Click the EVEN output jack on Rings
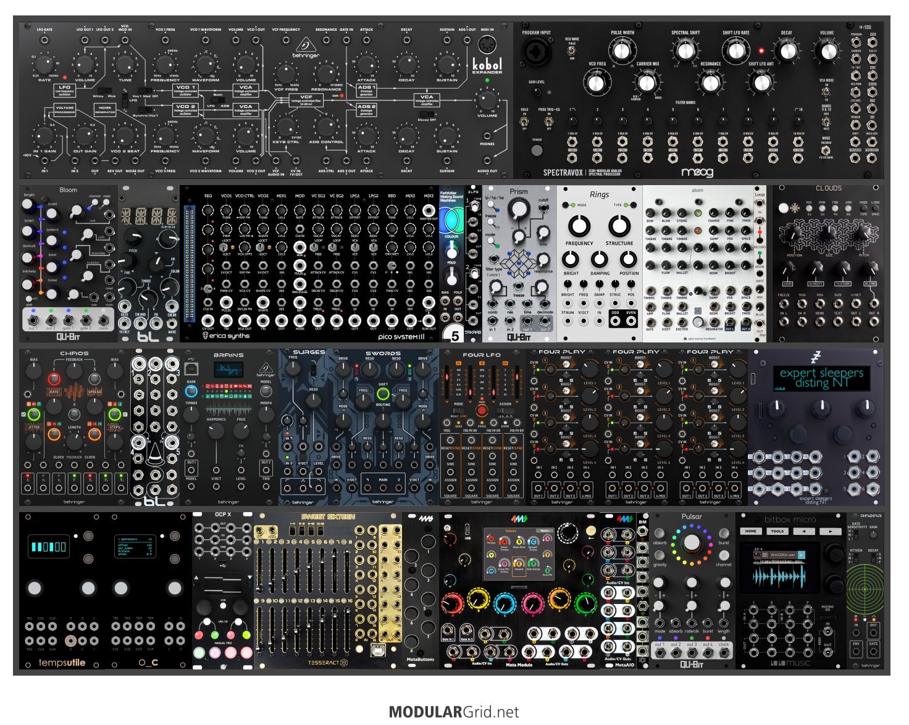The width and height of the screenshot is (909, 725). 630,322
